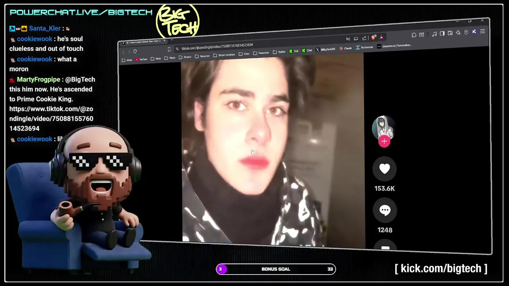Viewport: 509px width, 286px height.
Task: Open the character.ai bookmark
Action: coord(394,46)
